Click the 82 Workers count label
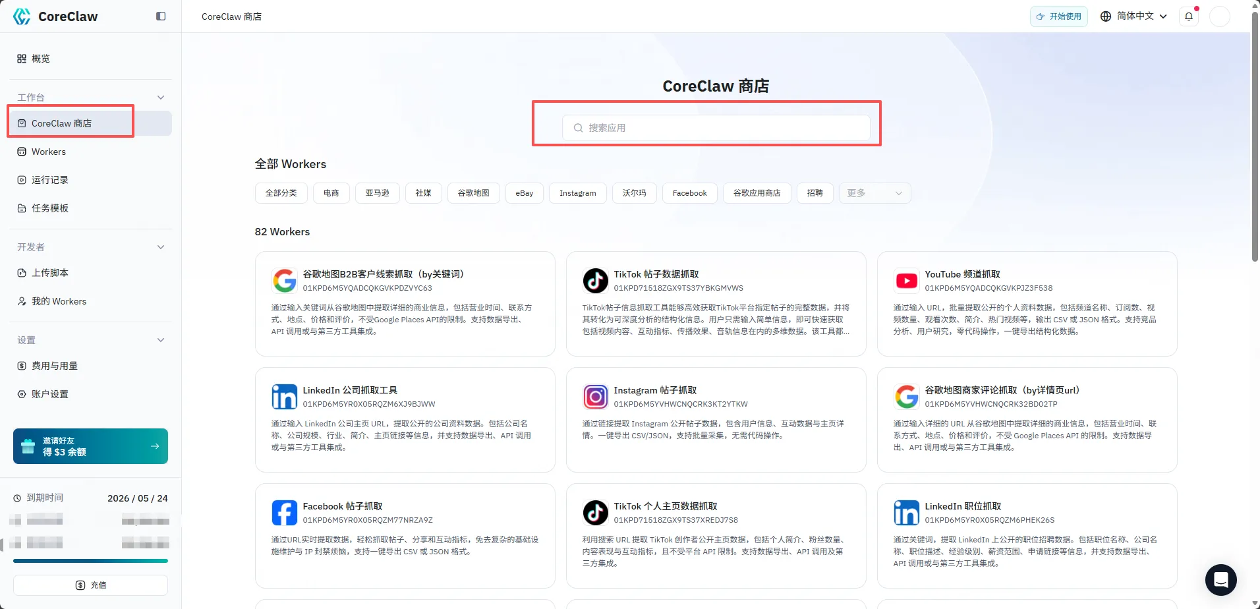 point(282,232)
